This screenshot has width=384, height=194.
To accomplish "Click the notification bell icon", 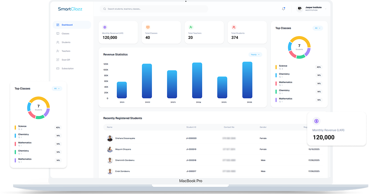I will (x=283, y=9).
